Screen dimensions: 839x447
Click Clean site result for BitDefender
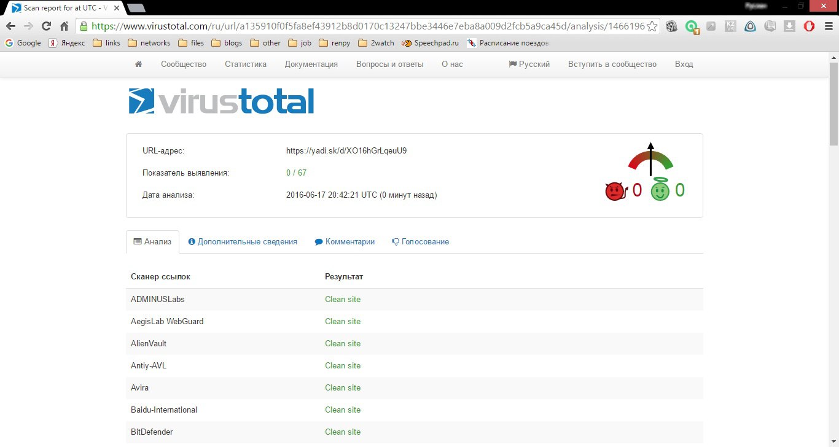343,432
